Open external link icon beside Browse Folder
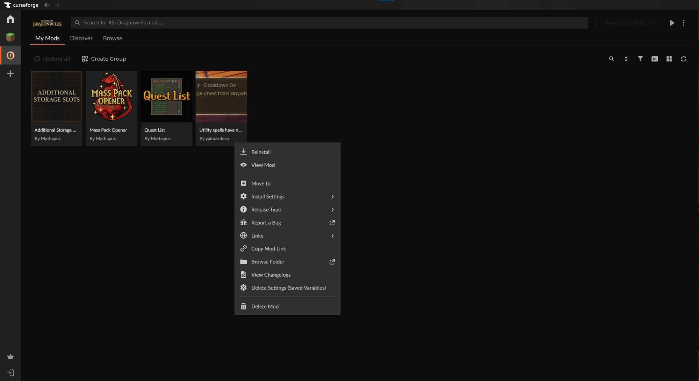The height and width of the screenshot is (381, 699). point(332,262)
